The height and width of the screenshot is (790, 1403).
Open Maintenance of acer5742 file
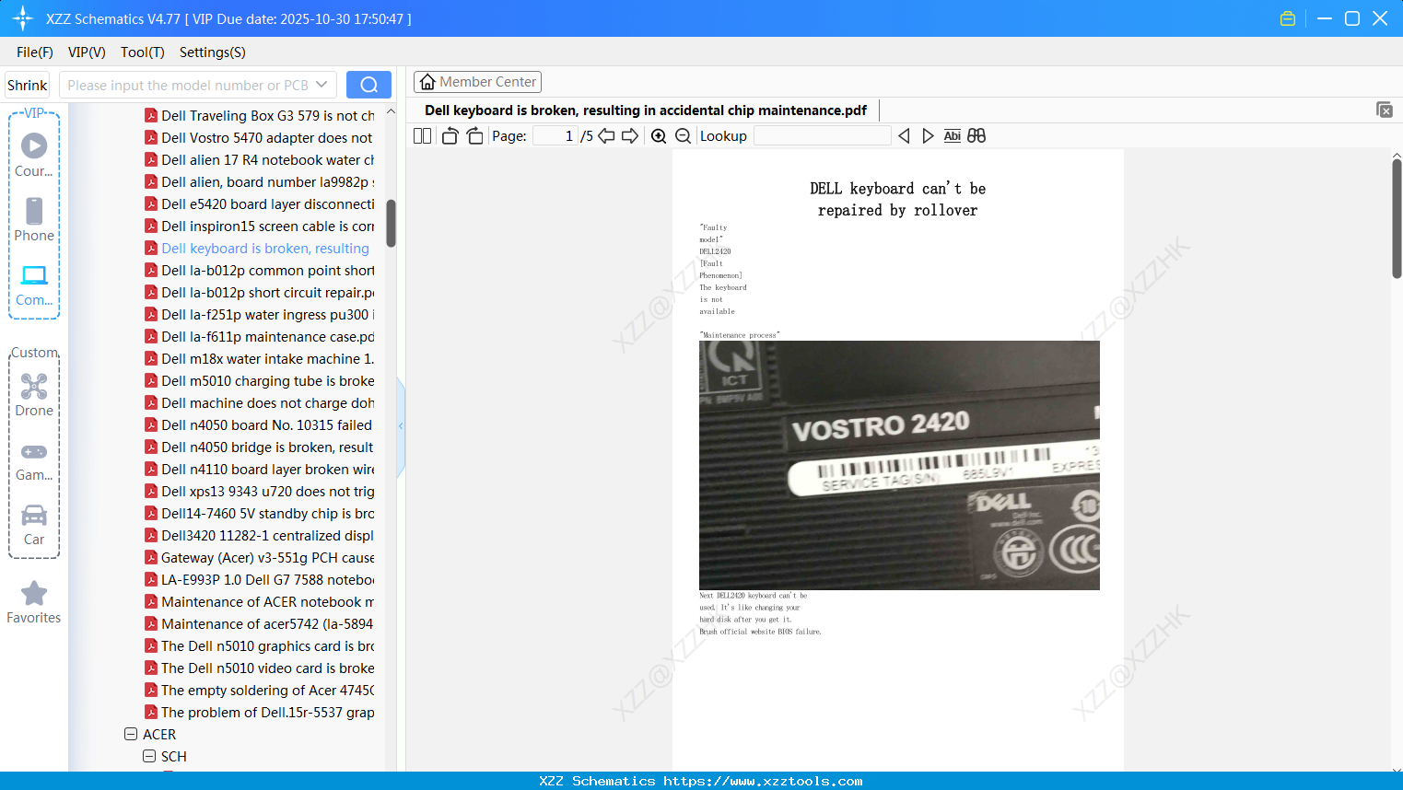(259, 624)
